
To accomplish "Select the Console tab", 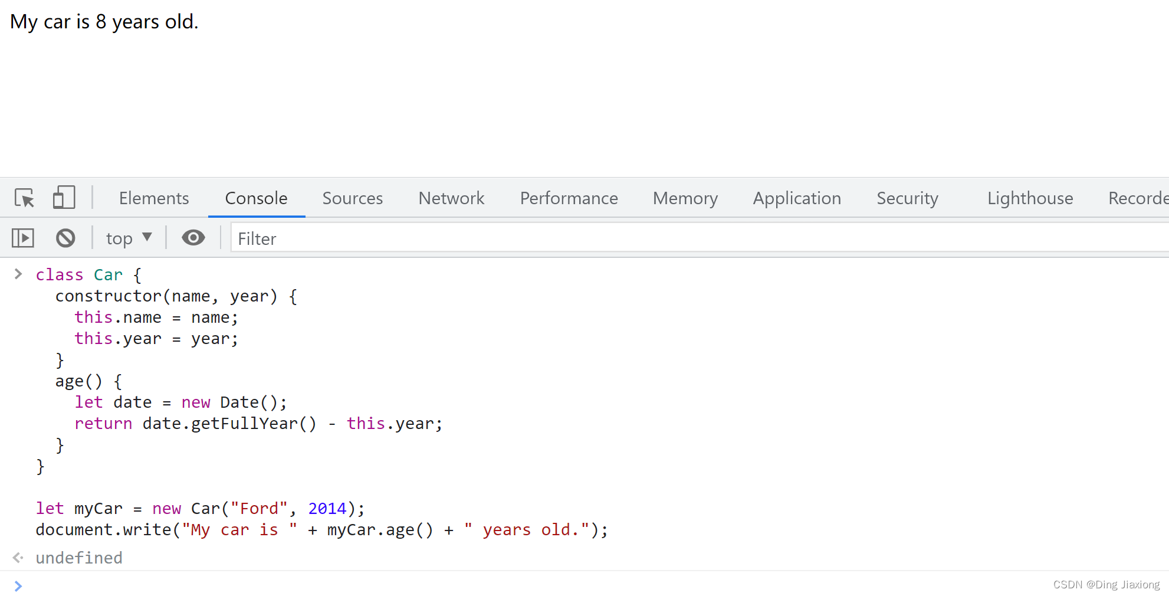I will click(x=256, y=198).
